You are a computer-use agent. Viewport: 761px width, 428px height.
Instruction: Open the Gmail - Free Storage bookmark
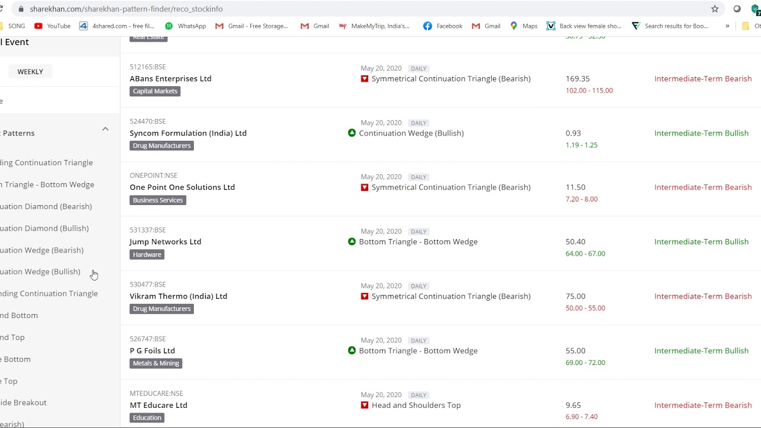(x=251, y=26)
